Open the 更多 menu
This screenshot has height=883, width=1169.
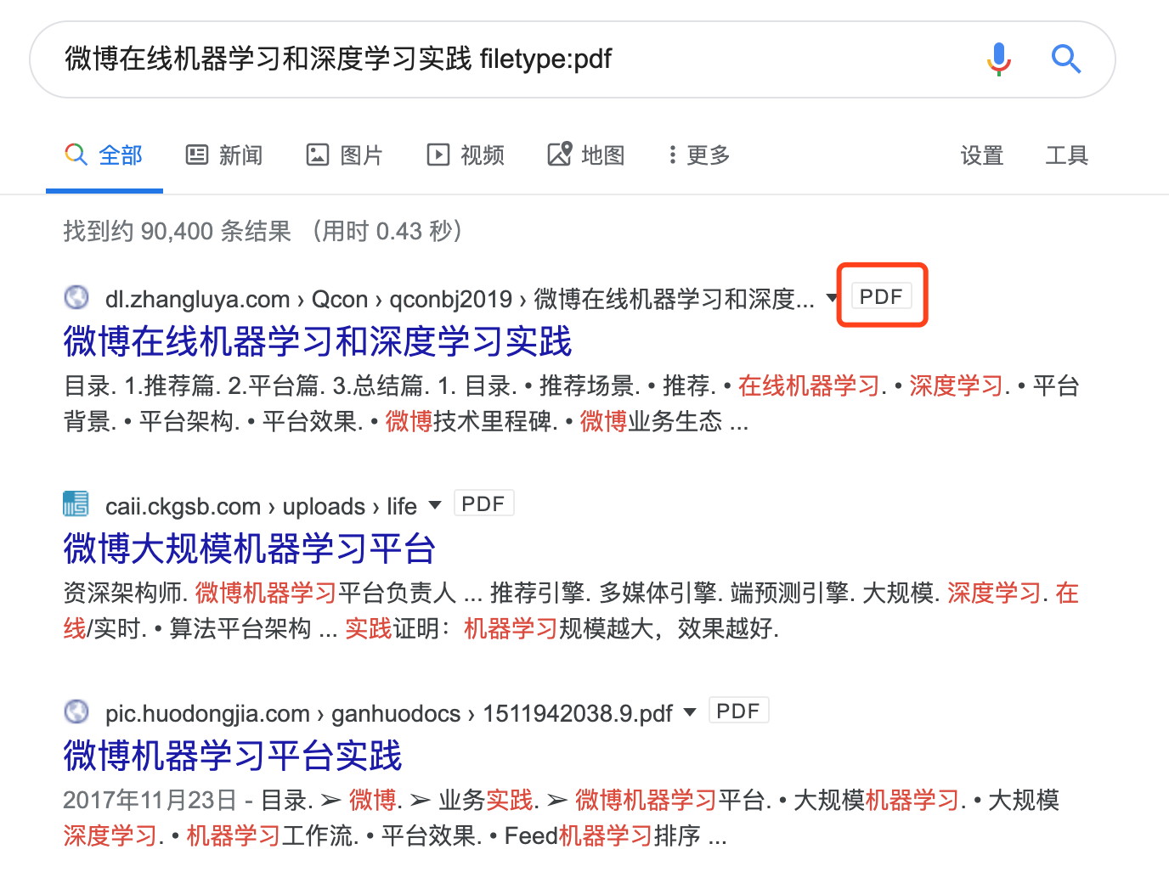699,155
